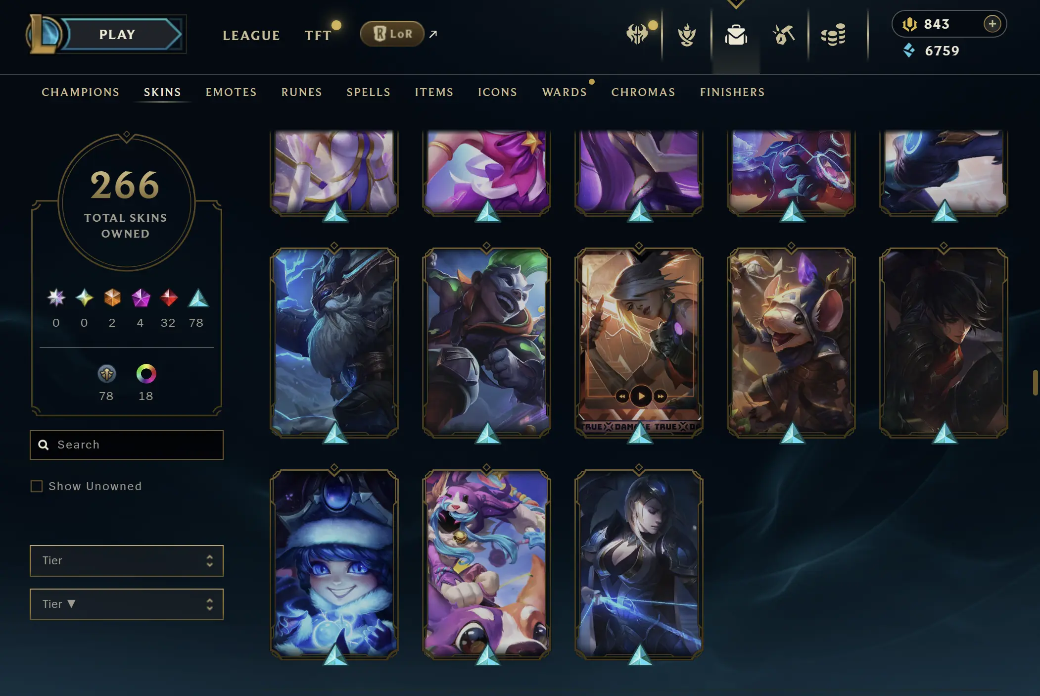Screen dimensions: 1040x696
Task: Click the skins list scrollbar handle
Action: pyautogui.click(x=1035, y=382)
